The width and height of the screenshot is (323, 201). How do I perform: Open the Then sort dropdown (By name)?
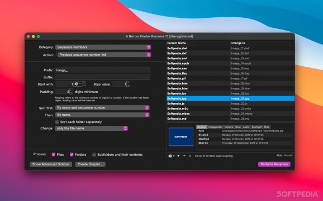(x=102, y=115)
